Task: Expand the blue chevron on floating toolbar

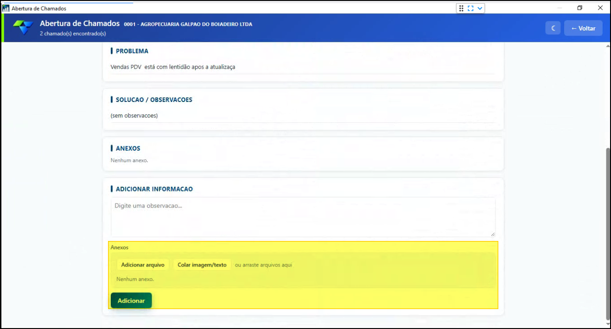Action: (480, 8)
